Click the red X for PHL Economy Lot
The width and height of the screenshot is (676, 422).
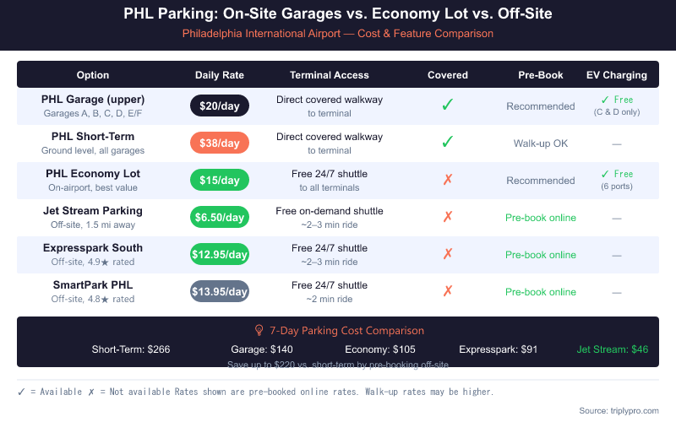pos(448,180)
